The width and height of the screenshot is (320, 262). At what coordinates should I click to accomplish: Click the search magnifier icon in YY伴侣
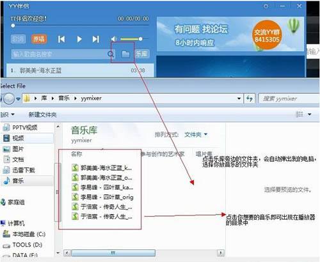tap(111, 54)
